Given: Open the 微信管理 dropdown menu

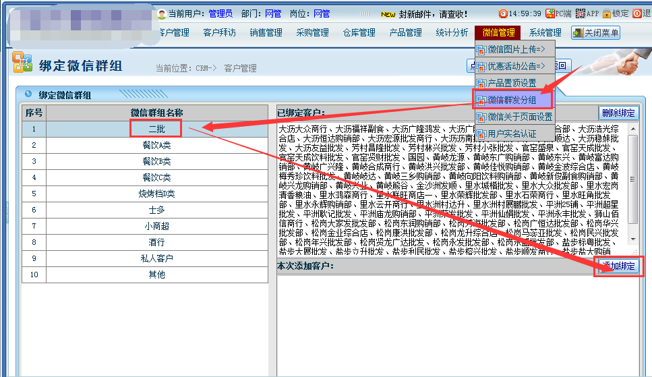Looking at the screenshot, I should 498,32.
